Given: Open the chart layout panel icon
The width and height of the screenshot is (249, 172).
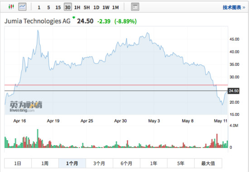Looking at the screenshot, I should (x=135, y=7).
